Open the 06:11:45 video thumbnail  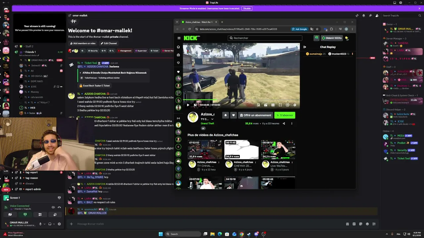[x=241, y=149]
